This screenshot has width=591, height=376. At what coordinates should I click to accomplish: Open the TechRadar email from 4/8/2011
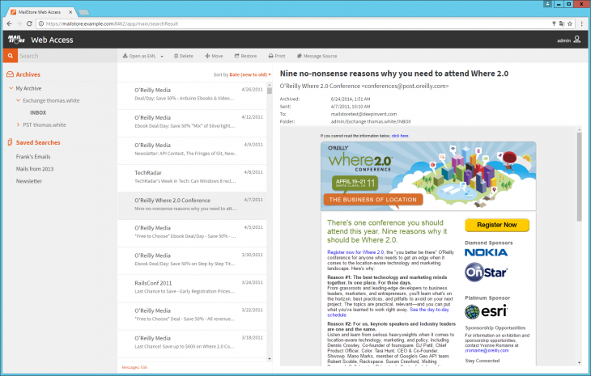coord(192,178)
